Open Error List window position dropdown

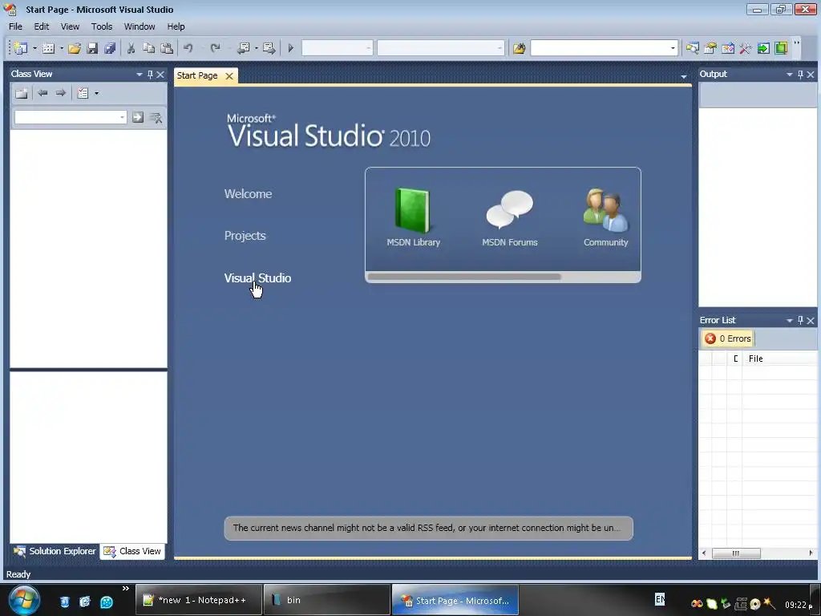click(790, 320)
